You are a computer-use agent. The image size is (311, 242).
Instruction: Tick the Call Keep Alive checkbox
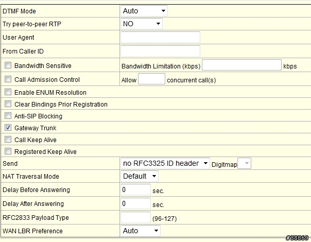click(x=8, y=140)
